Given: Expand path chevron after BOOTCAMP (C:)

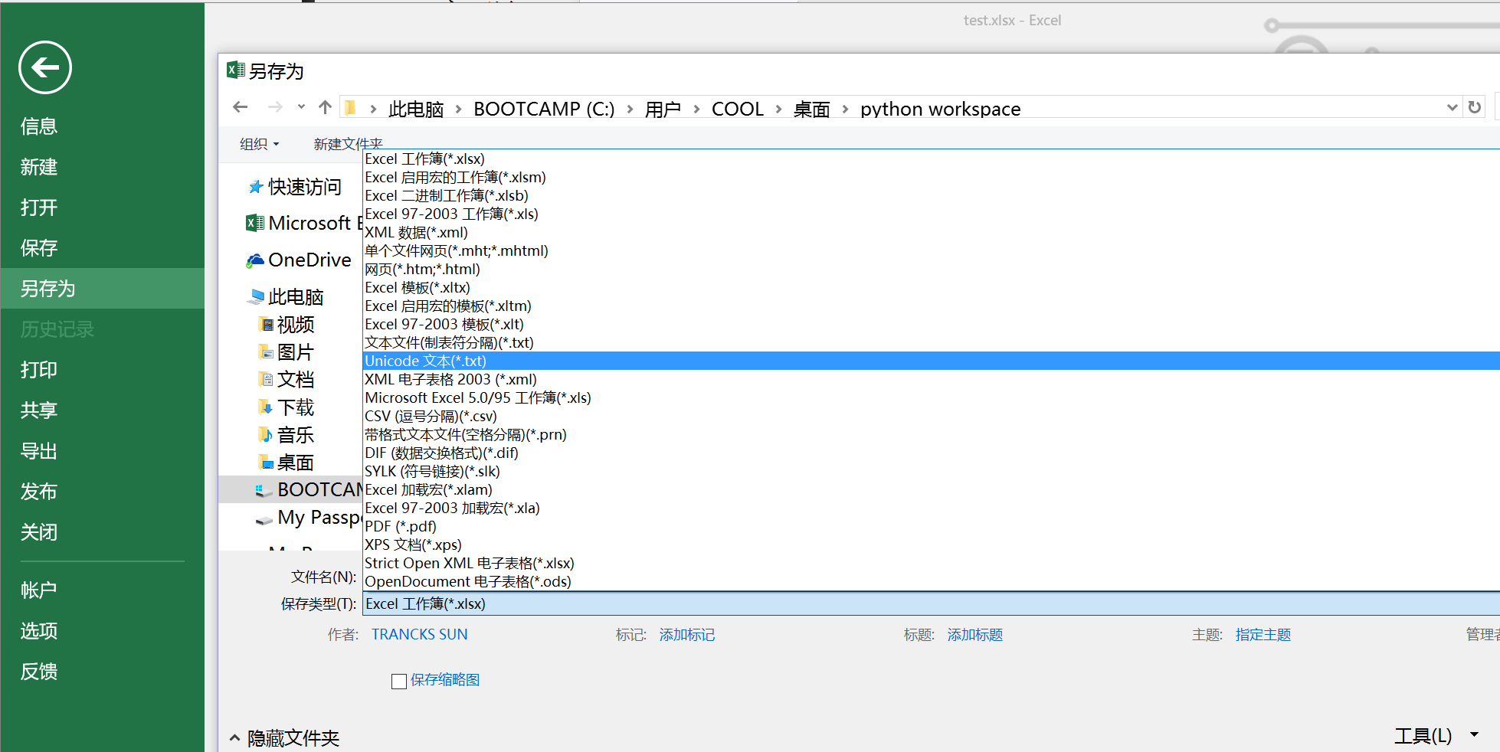Looking at the screenshot, I should 630,110.
